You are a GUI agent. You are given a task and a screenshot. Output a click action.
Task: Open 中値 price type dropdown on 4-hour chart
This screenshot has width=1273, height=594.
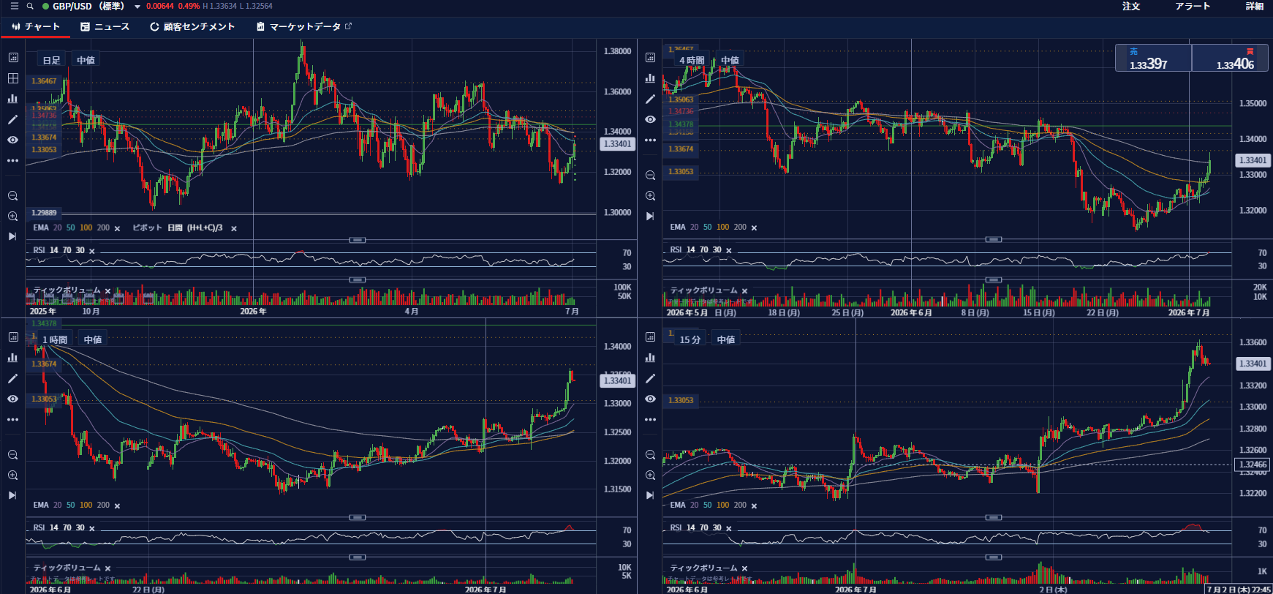coord(730,60)
